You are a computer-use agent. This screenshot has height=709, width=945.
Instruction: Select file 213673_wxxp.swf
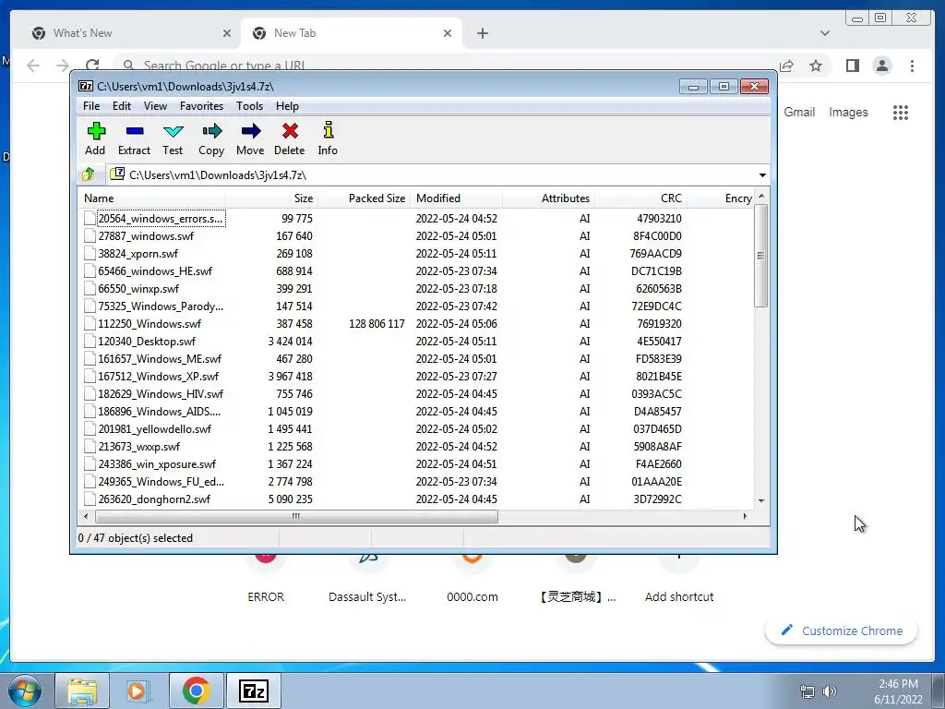(x=139, y=447)
